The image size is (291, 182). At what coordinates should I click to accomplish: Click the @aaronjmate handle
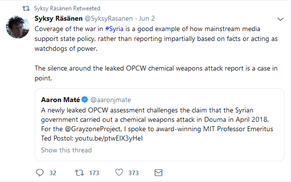point(111,100)
